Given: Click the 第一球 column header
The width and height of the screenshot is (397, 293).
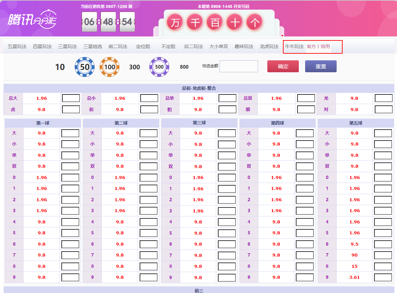Looking at the screenshot, I should coord(43,123).
